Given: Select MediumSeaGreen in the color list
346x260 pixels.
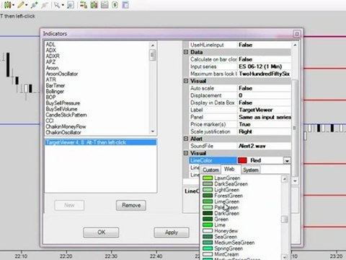Looking at the screenshot, I should pos(229,243).
